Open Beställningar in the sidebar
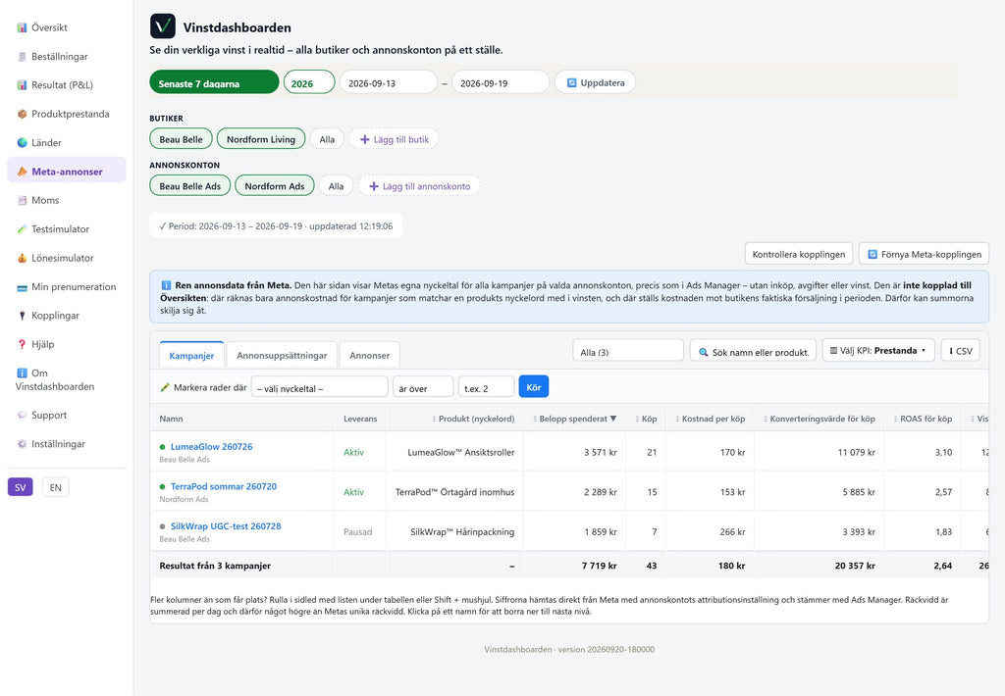1005x696 pixels. tap(66, 56)
